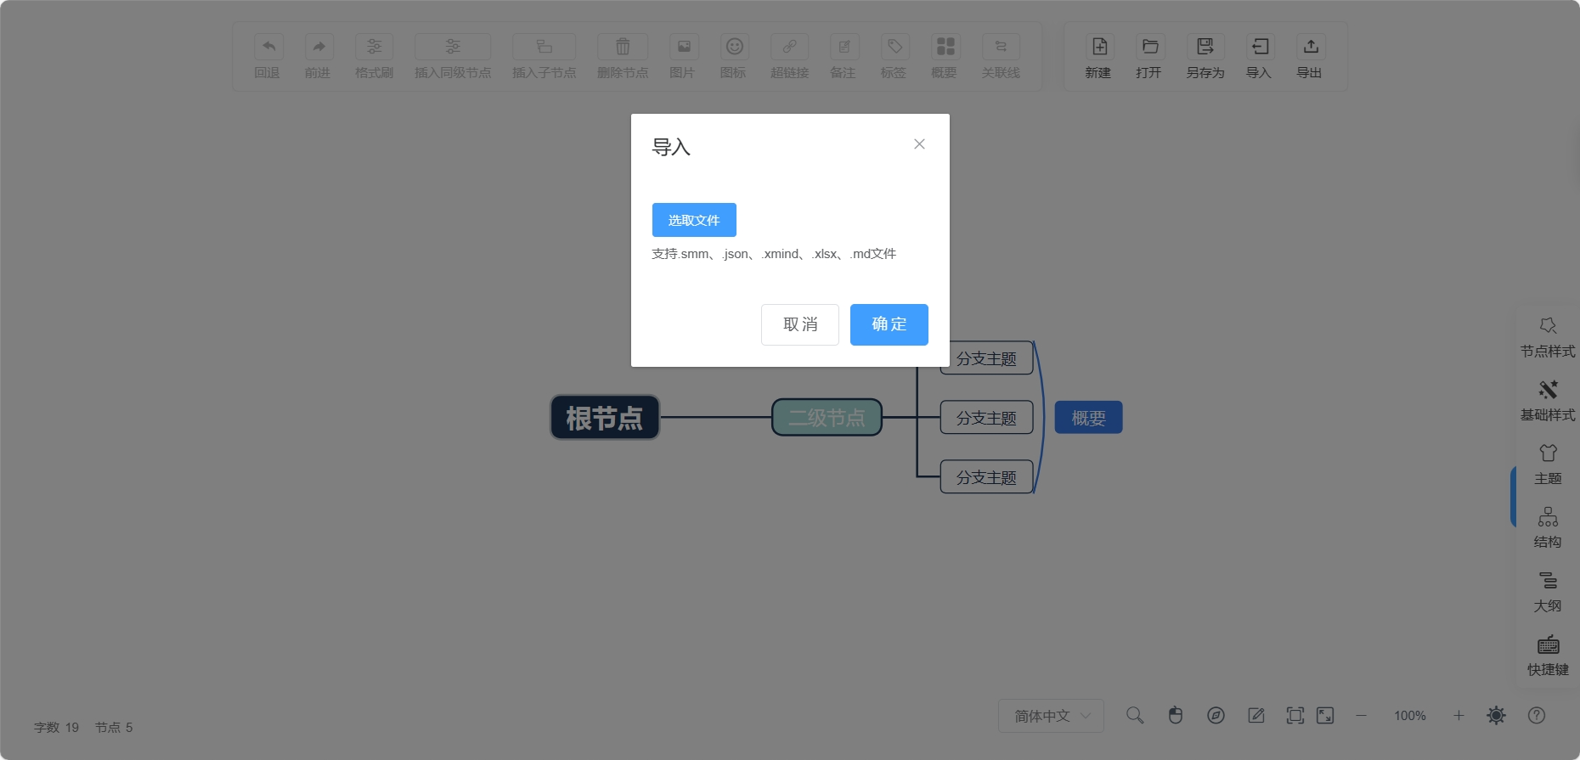Click the 概要 summary toolbar icon
Viewport: 1580px width, 760px height.
[945, 47]
